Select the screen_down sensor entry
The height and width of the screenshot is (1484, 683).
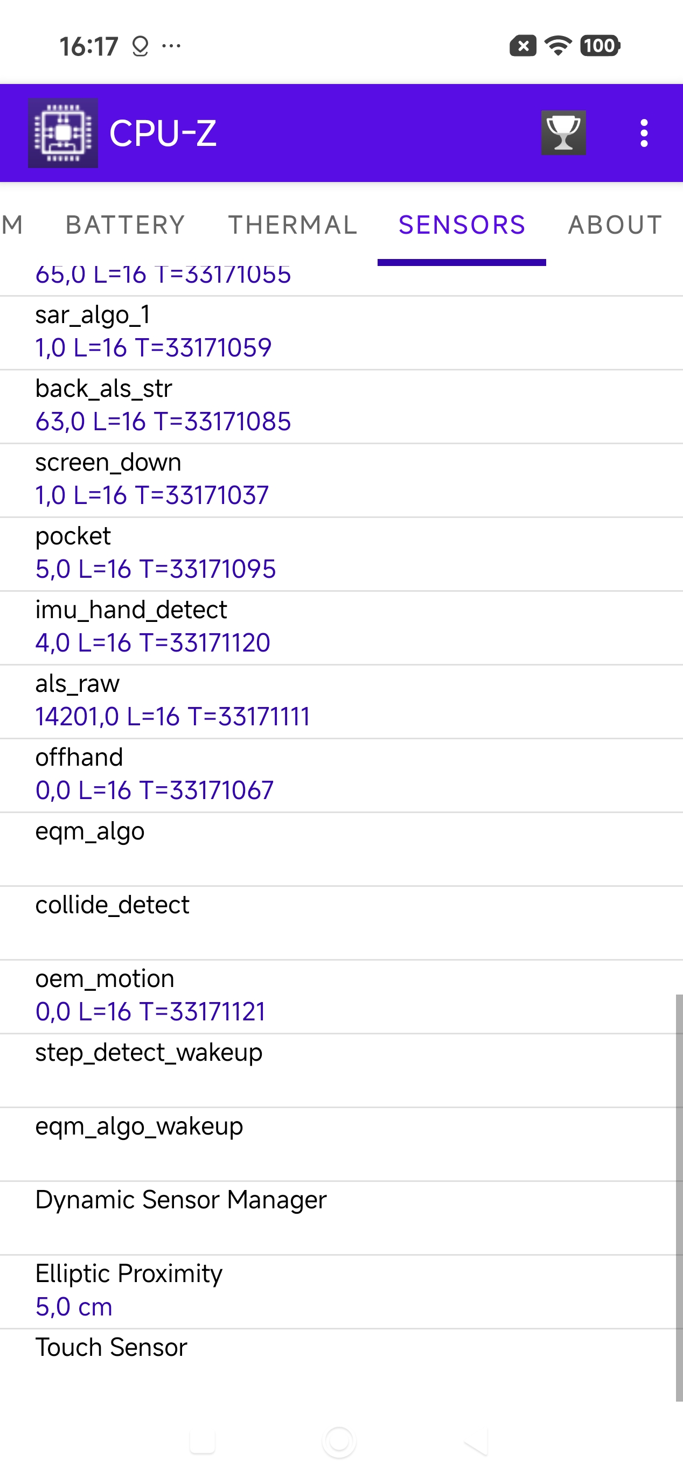(341, 480)
